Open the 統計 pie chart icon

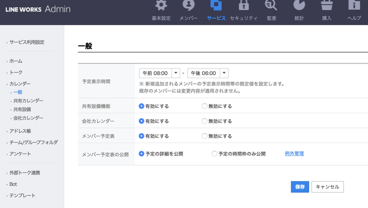[299, 5]
